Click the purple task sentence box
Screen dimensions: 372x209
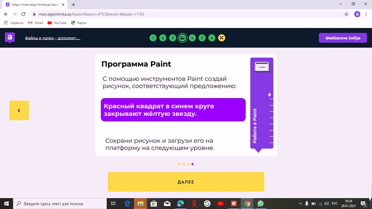click(173, 110)
